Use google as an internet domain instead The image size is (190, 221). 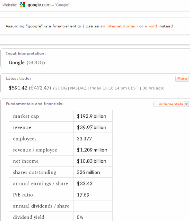[119, 26]
